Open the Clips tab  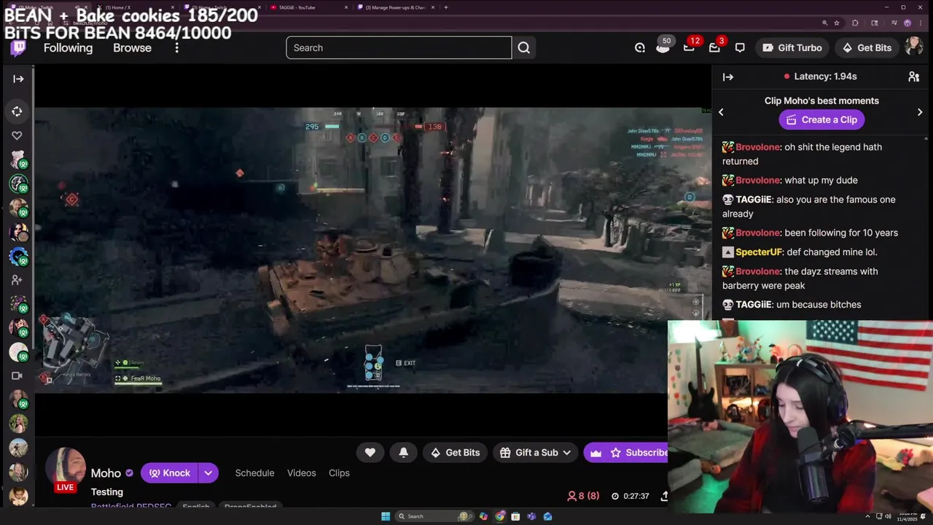pos(339,473)
